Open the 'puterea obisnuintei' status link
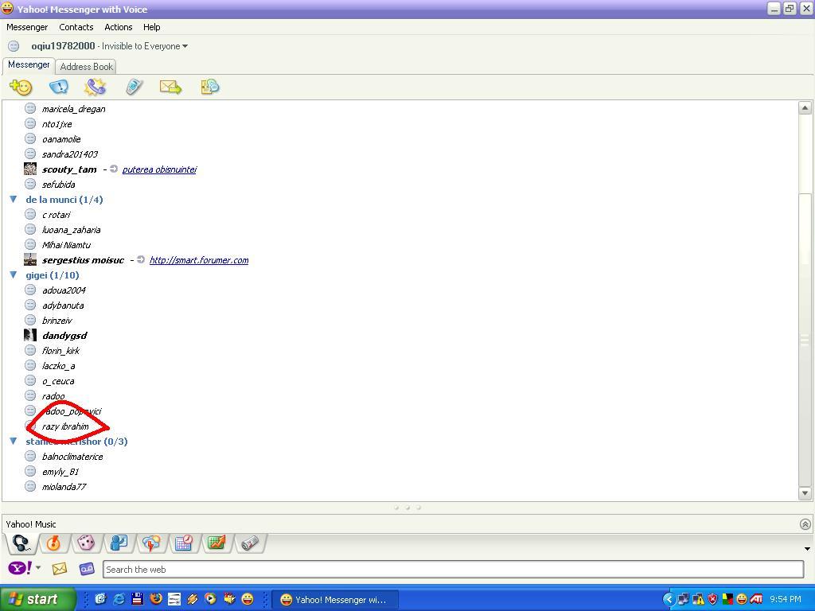 tap(159, 169)
